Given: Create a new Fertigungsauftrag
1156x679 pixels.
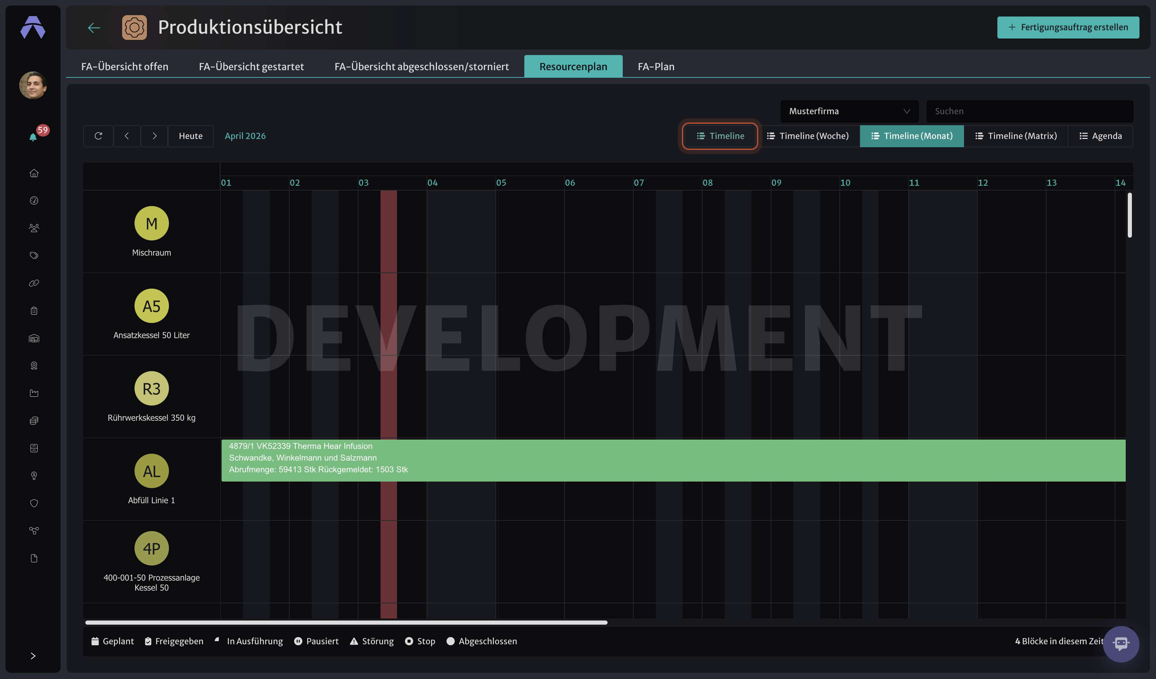Looking at the screenshot, I should tap(1068, 28).
